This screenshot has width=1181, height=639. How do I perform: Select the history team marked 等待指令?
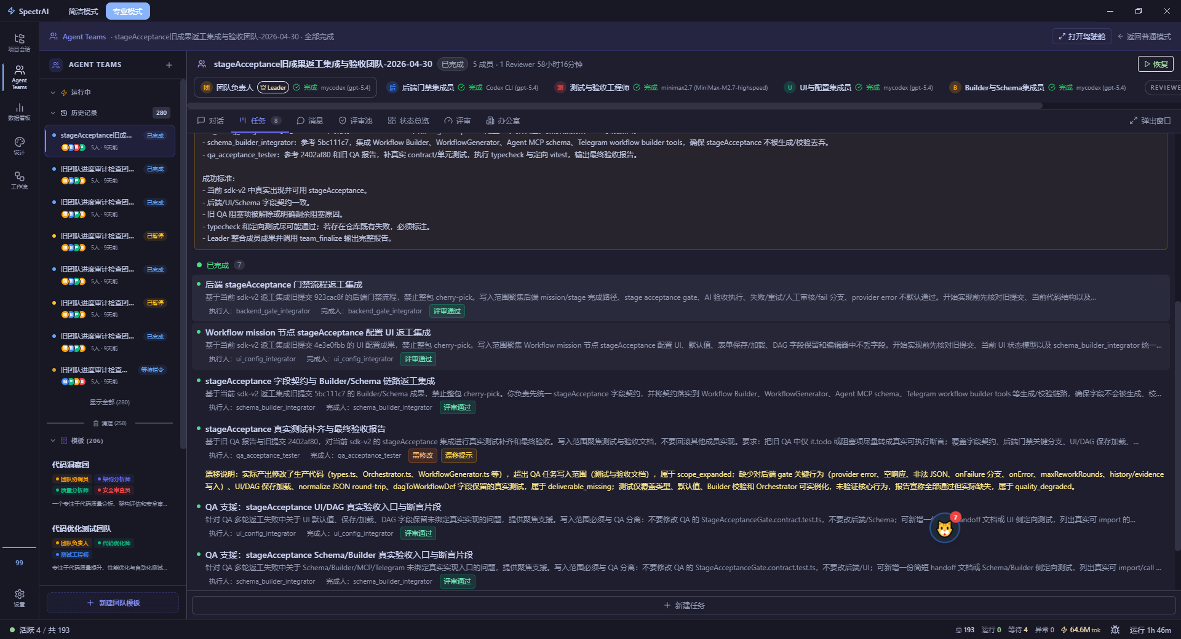[x=109, y=375]
